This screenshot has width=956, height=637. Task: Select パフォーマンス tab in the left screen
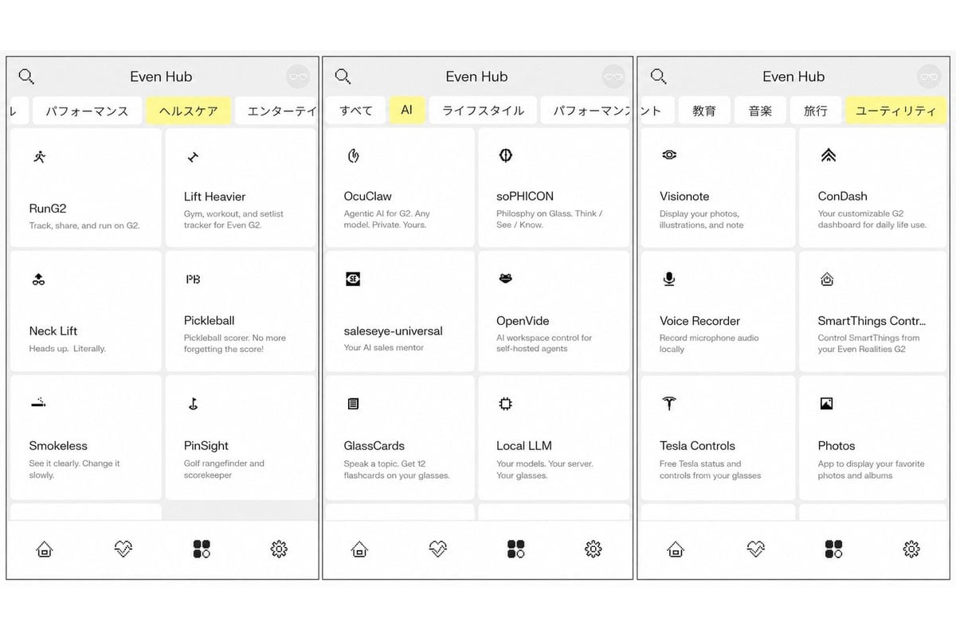[x=87, y=111]
